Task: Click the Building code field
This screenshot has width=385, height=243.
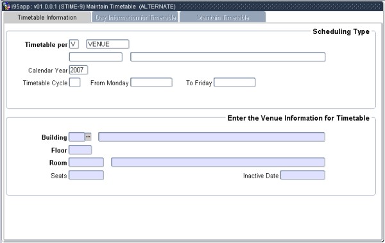Action: coord(77,137)
